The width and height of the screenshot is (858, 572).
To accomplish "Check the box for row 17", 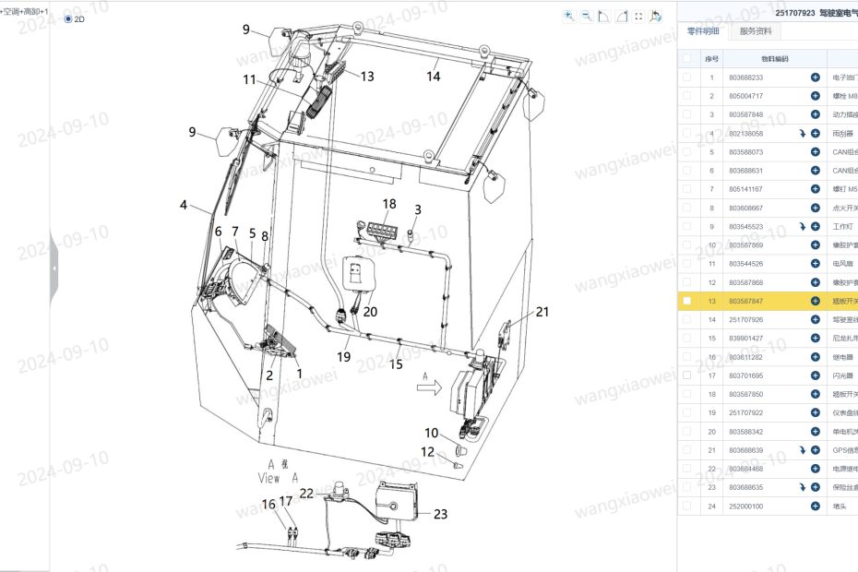I will (685, 375).
